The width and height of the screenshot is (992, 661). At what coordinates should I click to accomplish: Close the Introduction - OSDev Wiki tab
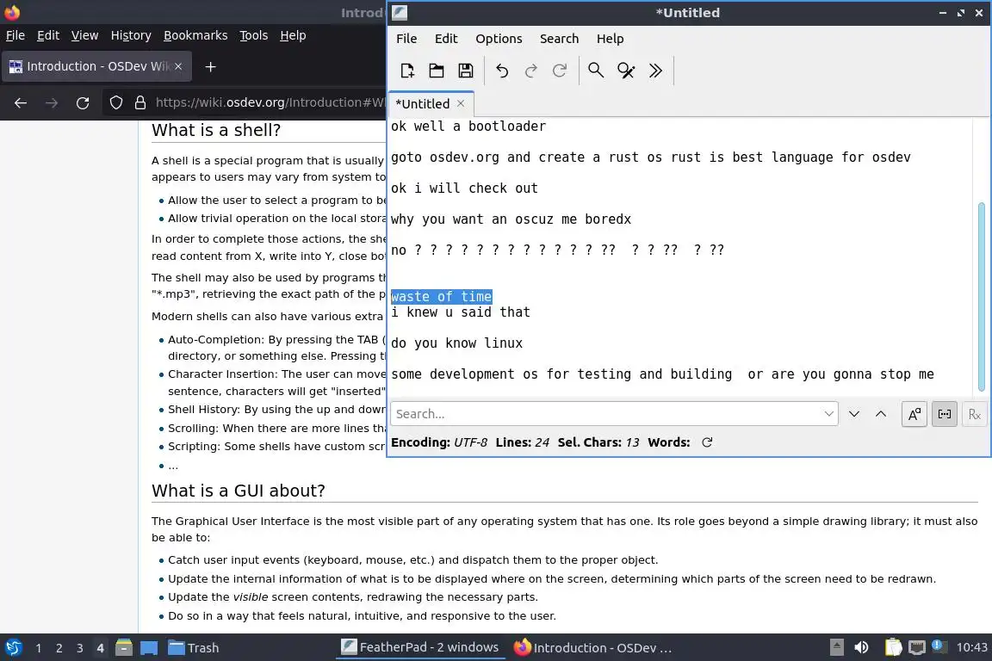[178, 66]
